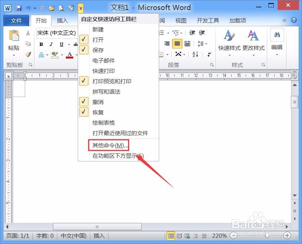The image size is (302, 244).
Task: Expand the Undo history dropdown arrow
Action: 35,8
